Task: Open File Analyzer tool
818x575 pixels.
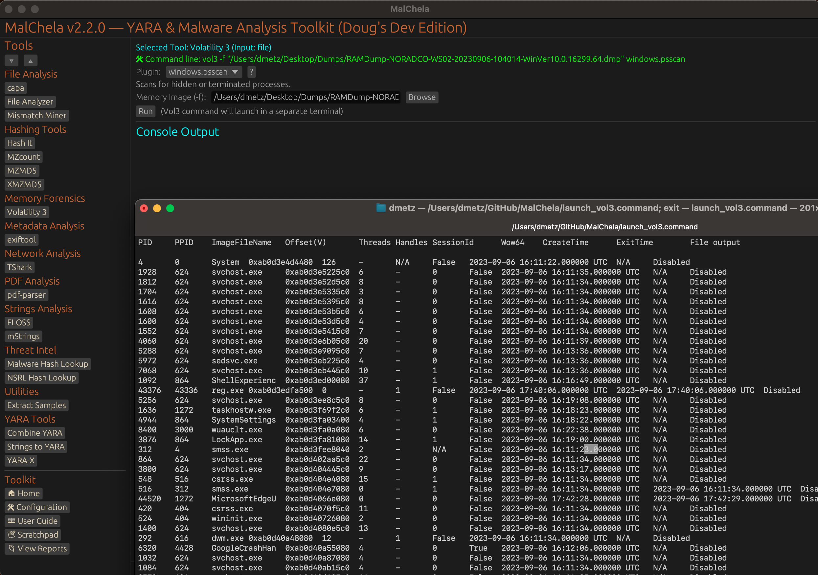Action: 30,102
